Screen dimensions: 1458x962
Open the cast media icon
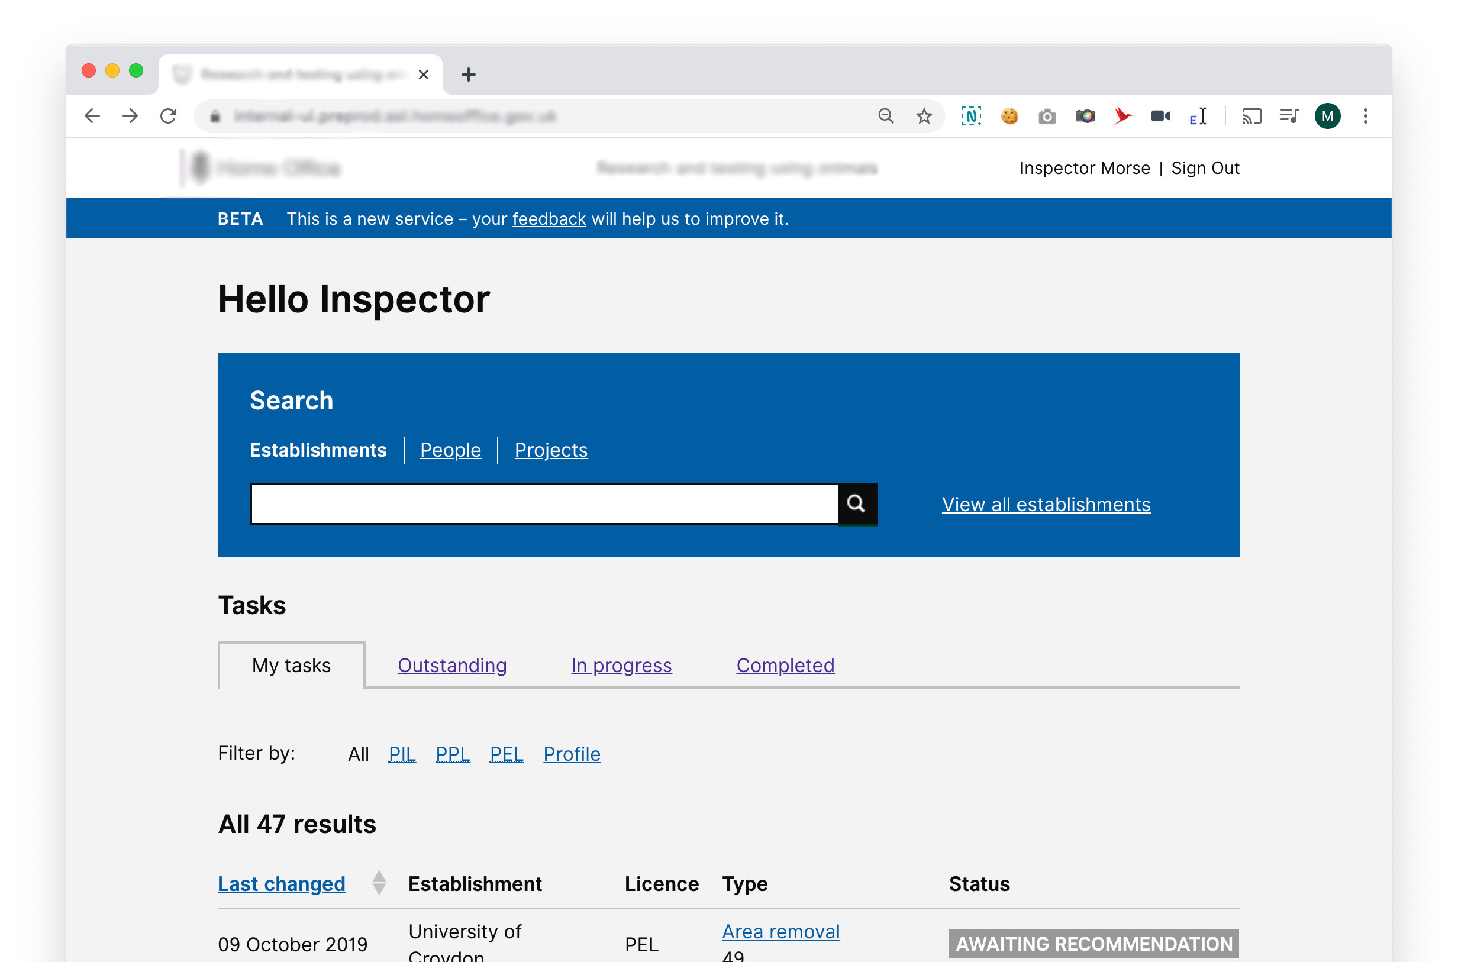tap(1250, 116)
